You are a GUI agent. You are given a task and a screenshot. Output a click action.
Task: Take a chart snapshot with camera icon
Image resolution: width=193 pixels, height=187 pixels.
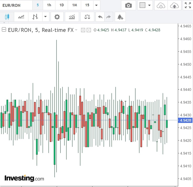pos(128,5)
